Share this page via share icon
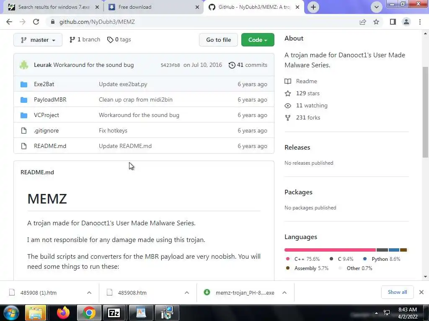 (x=363, y=22)
